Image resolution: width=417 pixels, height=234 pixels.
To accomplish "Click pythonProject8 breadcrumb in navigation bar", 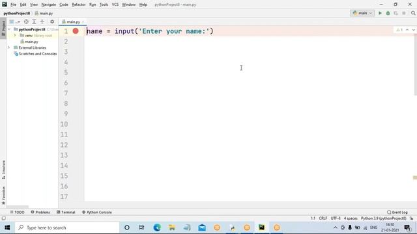I will 17,13.
